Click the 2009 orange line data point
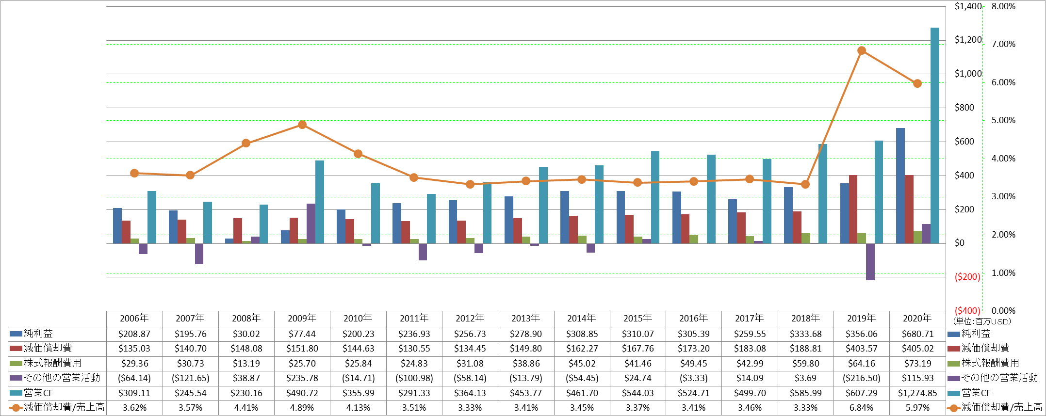The image size is (1046, 416). (302, 125)
